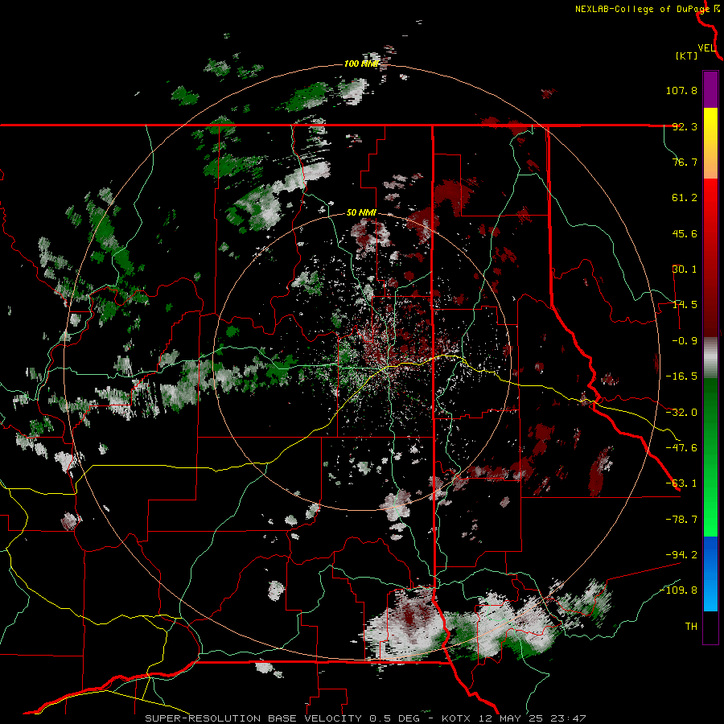Click the [KT] units label

pos(687,56)
